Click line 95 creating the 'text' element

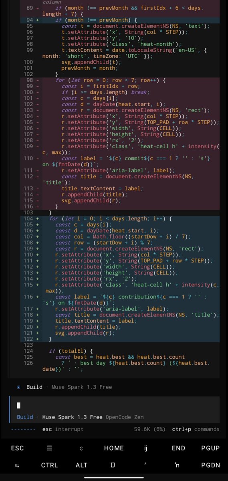pyautogui.click(x=119, y=26)
